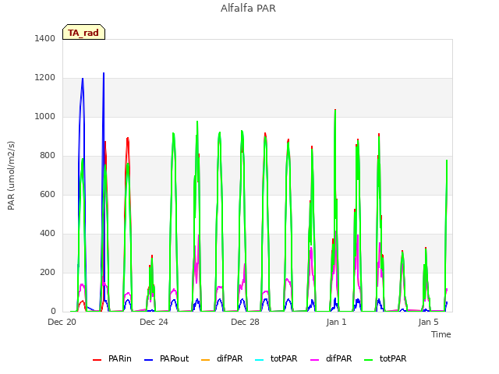Toggle the PARin legend entry
The height and width of the screenshot is (374, 499).
pos(112,358)
